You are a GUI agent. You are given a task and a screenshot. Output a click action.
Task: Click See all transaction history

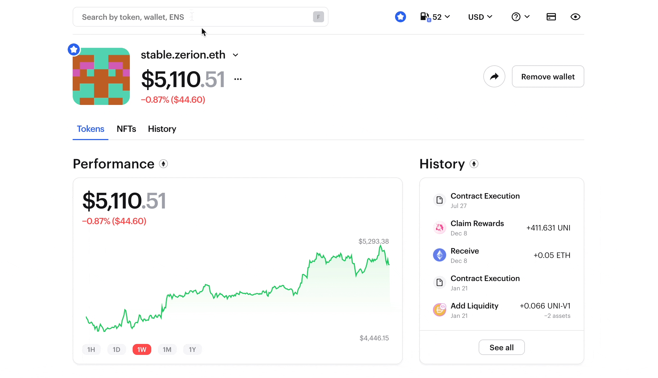502,347
